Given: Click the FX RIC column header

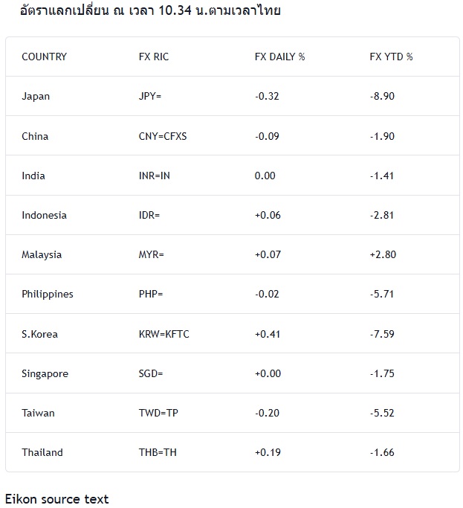Looking at the screenshot, I should (x=154, y=57).
